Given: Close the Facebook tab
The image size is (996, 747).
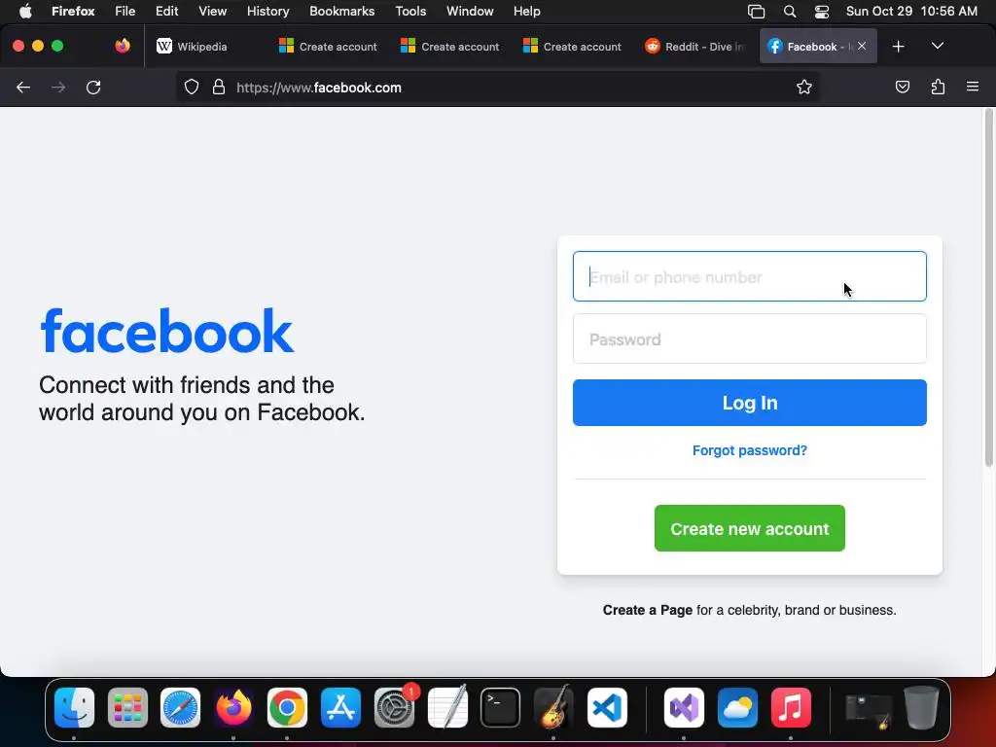Looking at the screenshot, I should click(862, 46).
